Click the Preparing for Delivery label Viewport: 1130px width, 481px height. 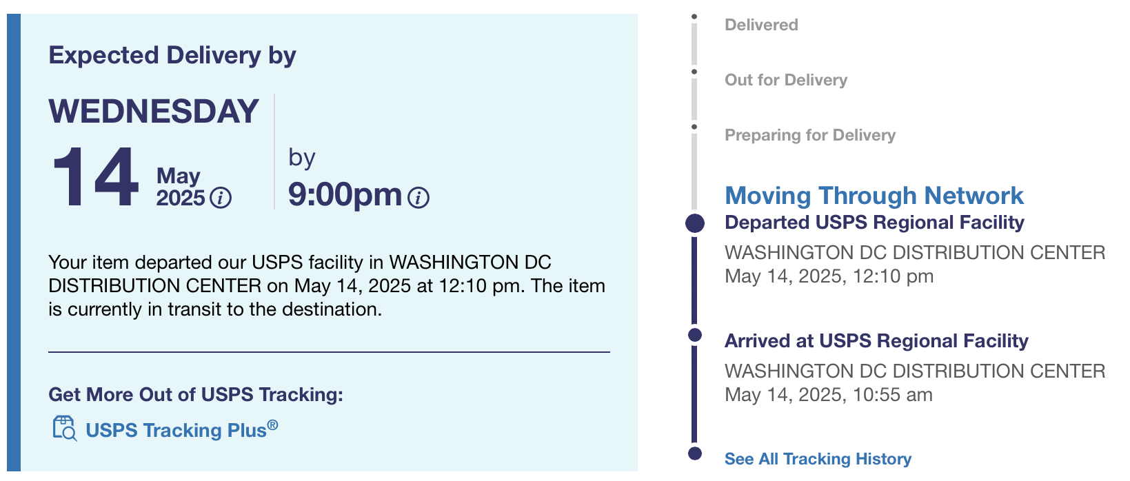click(810, 135)
